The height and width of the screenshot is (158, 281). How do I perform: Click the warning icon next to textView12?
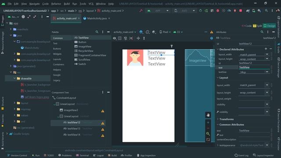pos(103,123)
